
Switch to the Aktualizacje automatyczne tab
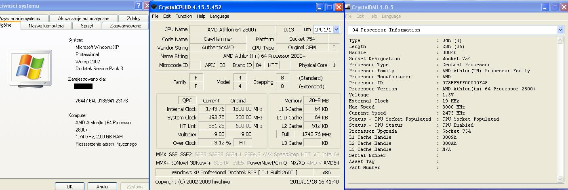pyautogui.click(x=84, y=19)
